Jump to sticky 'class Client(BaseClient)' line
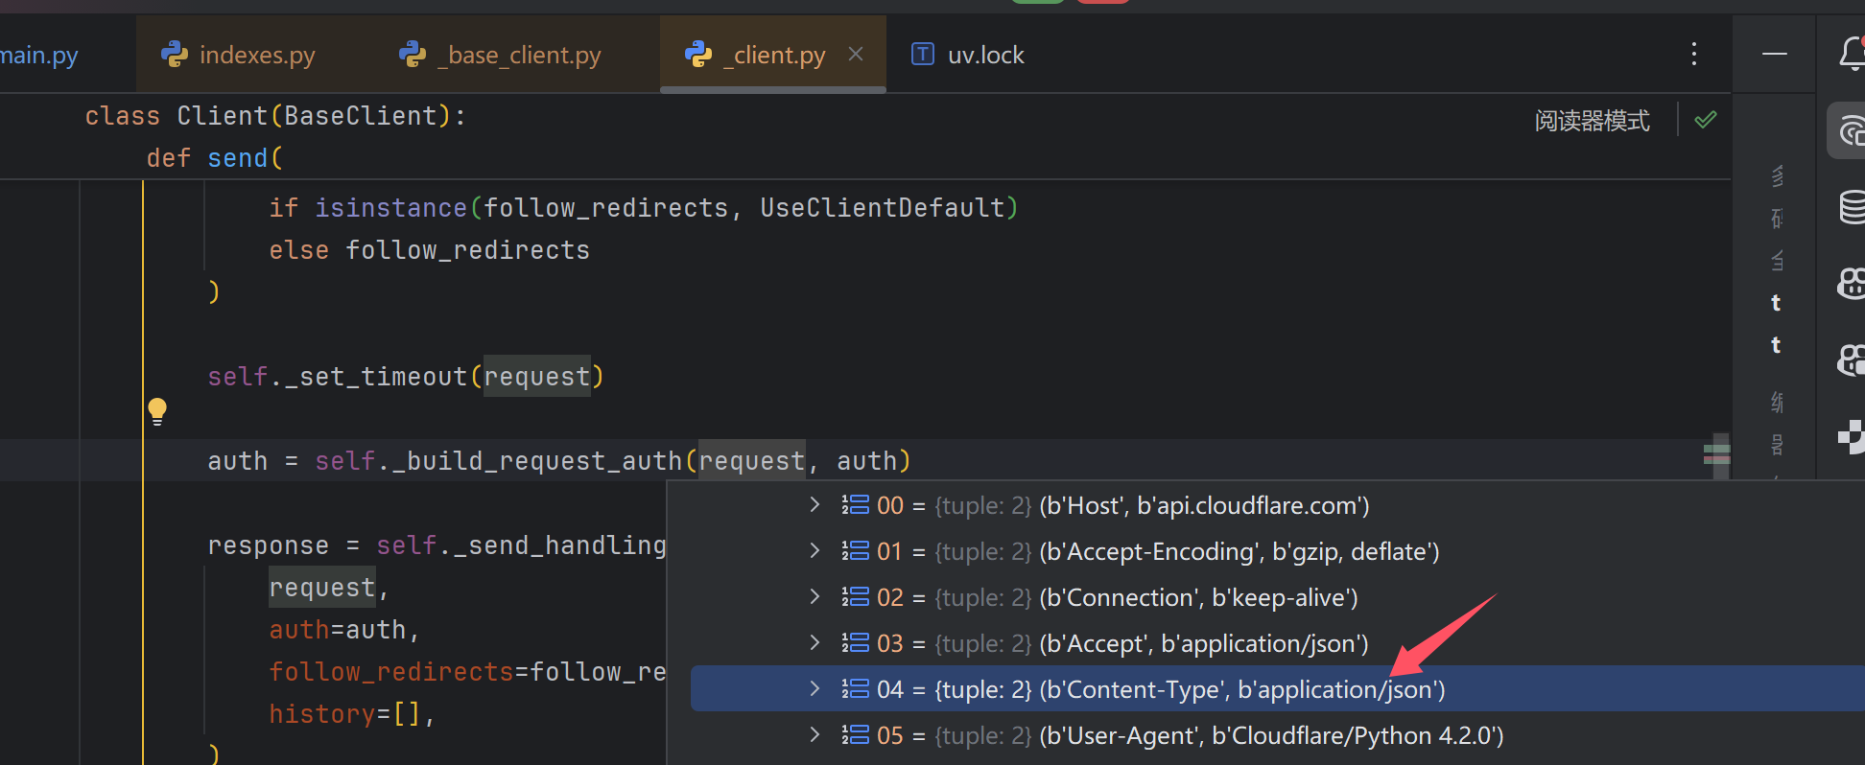This screenshot has height=765, width=1865. [275, 116]
